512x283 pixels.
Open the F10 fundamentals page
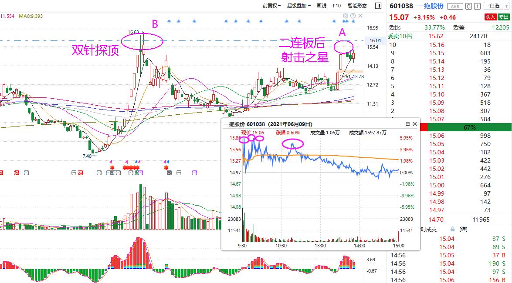[x=336, y=6]
